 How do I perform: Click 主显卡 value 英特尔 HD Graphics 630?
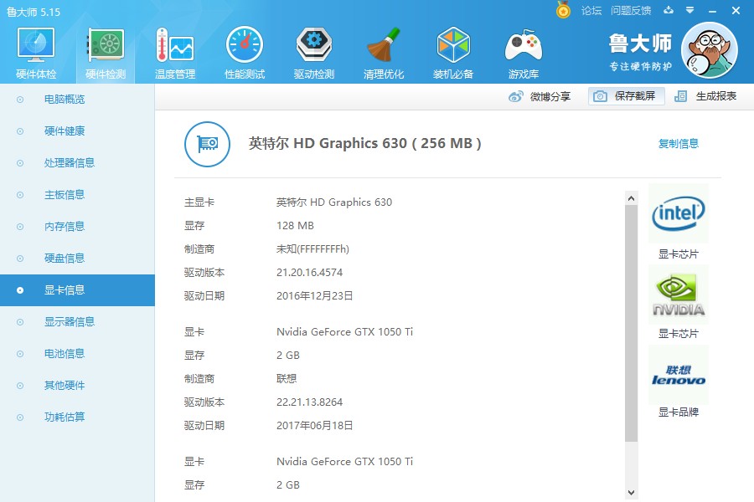[x=333, y=202]
